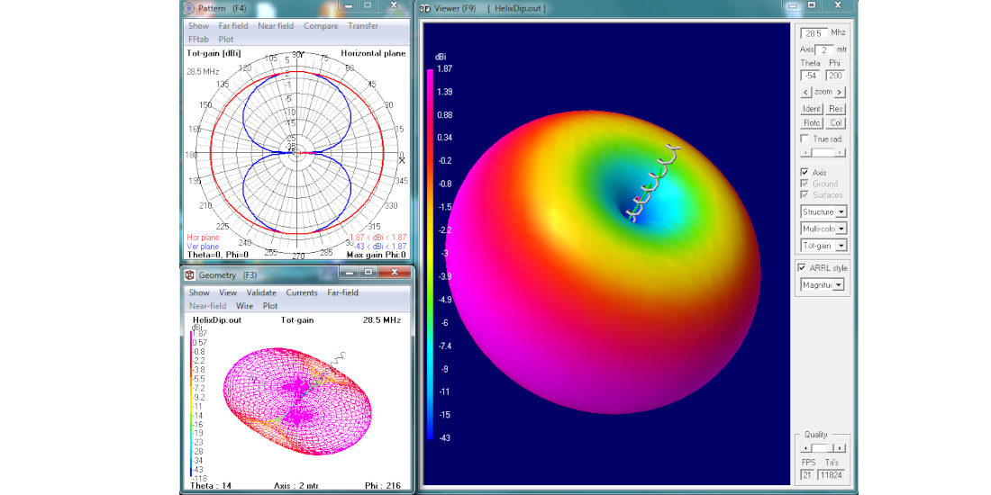
Task: Click the Geometry window title bar icon
Action: (x=189, y=274)
